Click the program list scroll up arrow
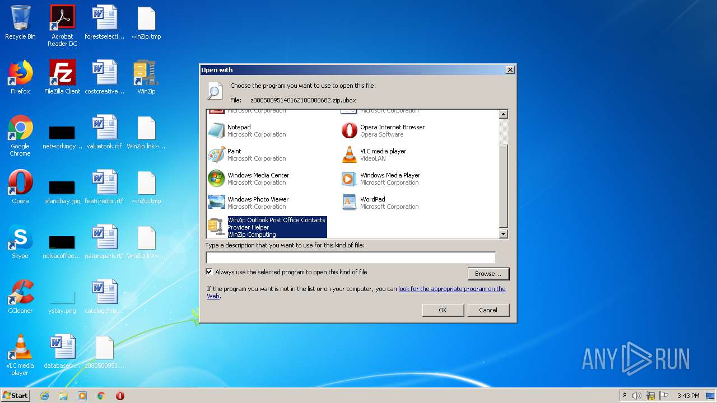The height and width of the screenshot is (403, 717). click(x=503, y=114)
